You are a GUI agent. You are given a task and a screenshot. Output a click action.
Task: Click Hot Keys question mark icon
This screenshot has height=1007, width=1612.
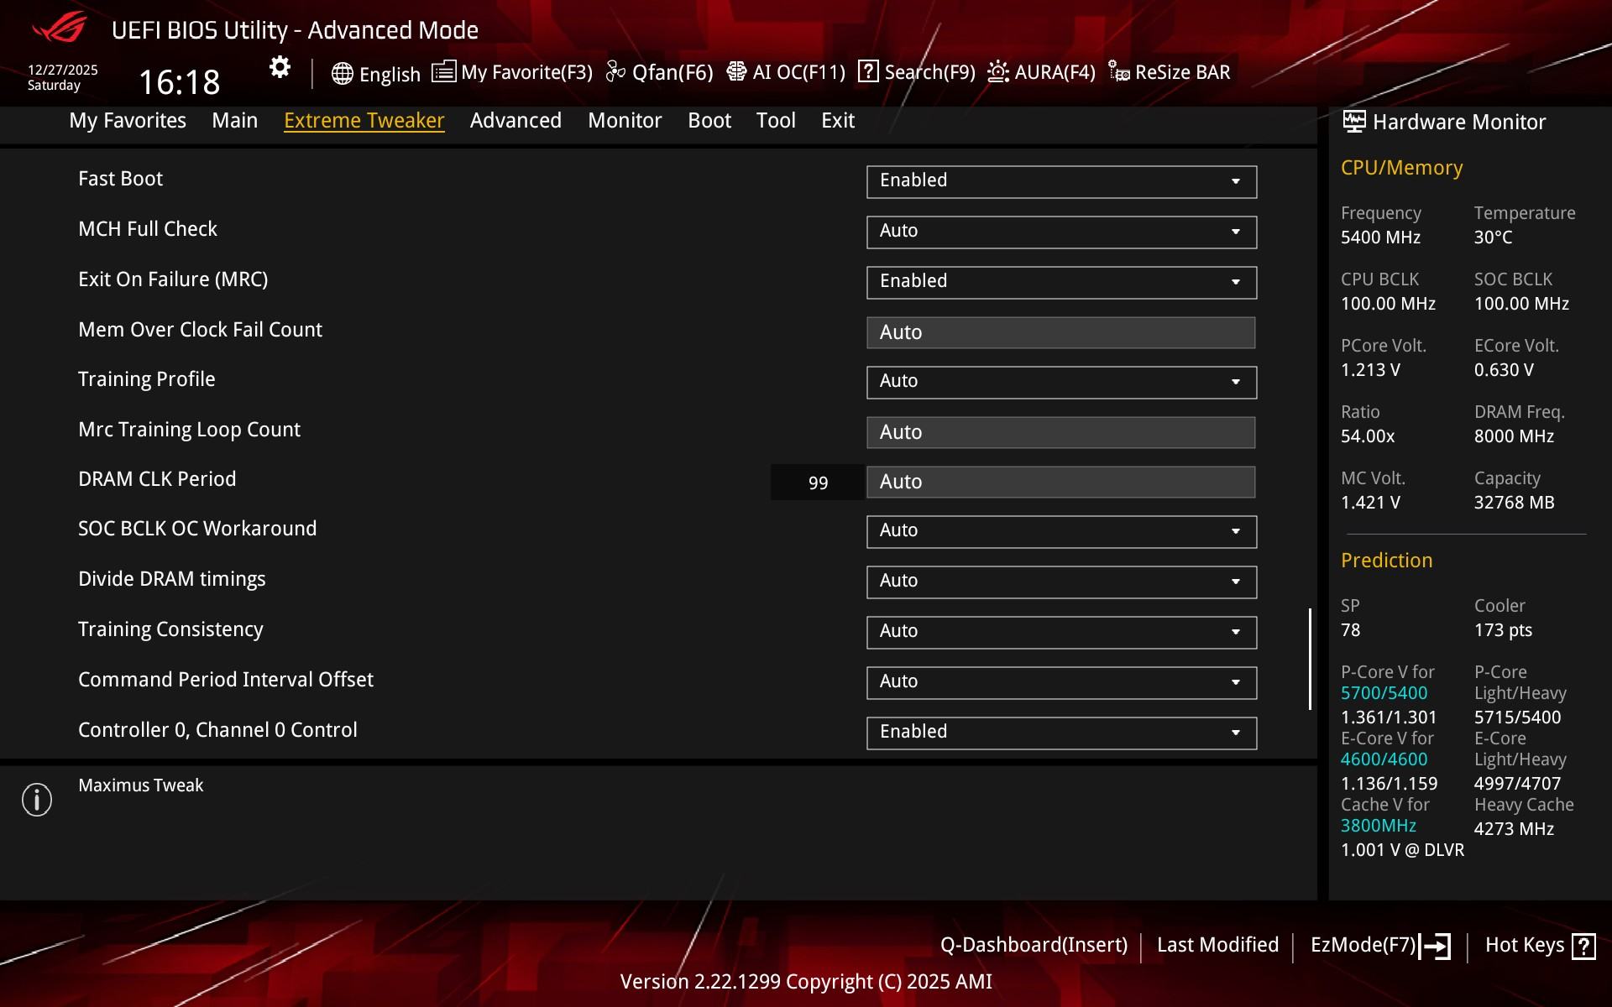(1583, 946)
